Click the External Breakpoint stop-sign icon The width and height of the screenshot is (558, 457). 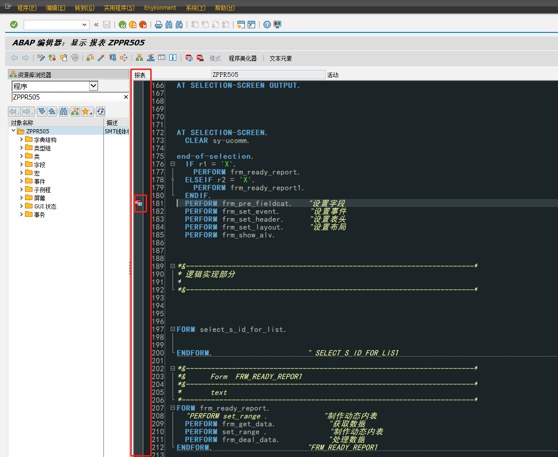[x=200, y=58]
